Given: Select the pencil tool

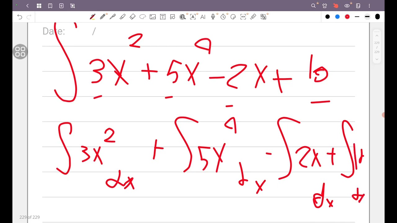Looking at the screenshot, I should point(103,17).
